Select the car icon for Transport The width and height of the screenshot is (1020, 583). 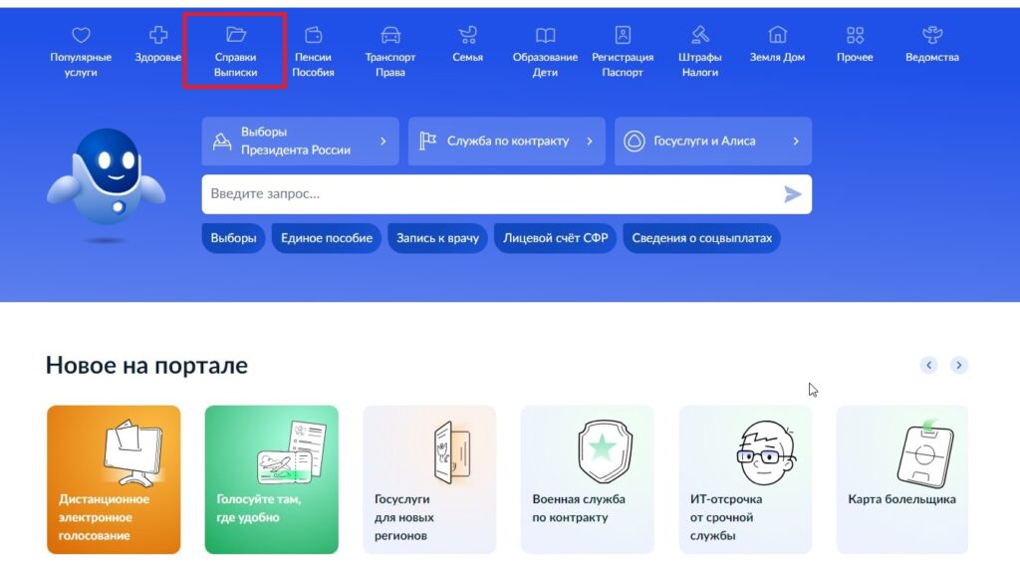[x=390, y=36]
